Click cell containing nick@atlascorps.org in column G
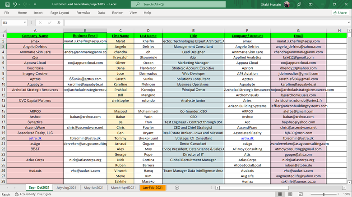The height and width of the screenshot is (197, 352). tap(298, 160)
